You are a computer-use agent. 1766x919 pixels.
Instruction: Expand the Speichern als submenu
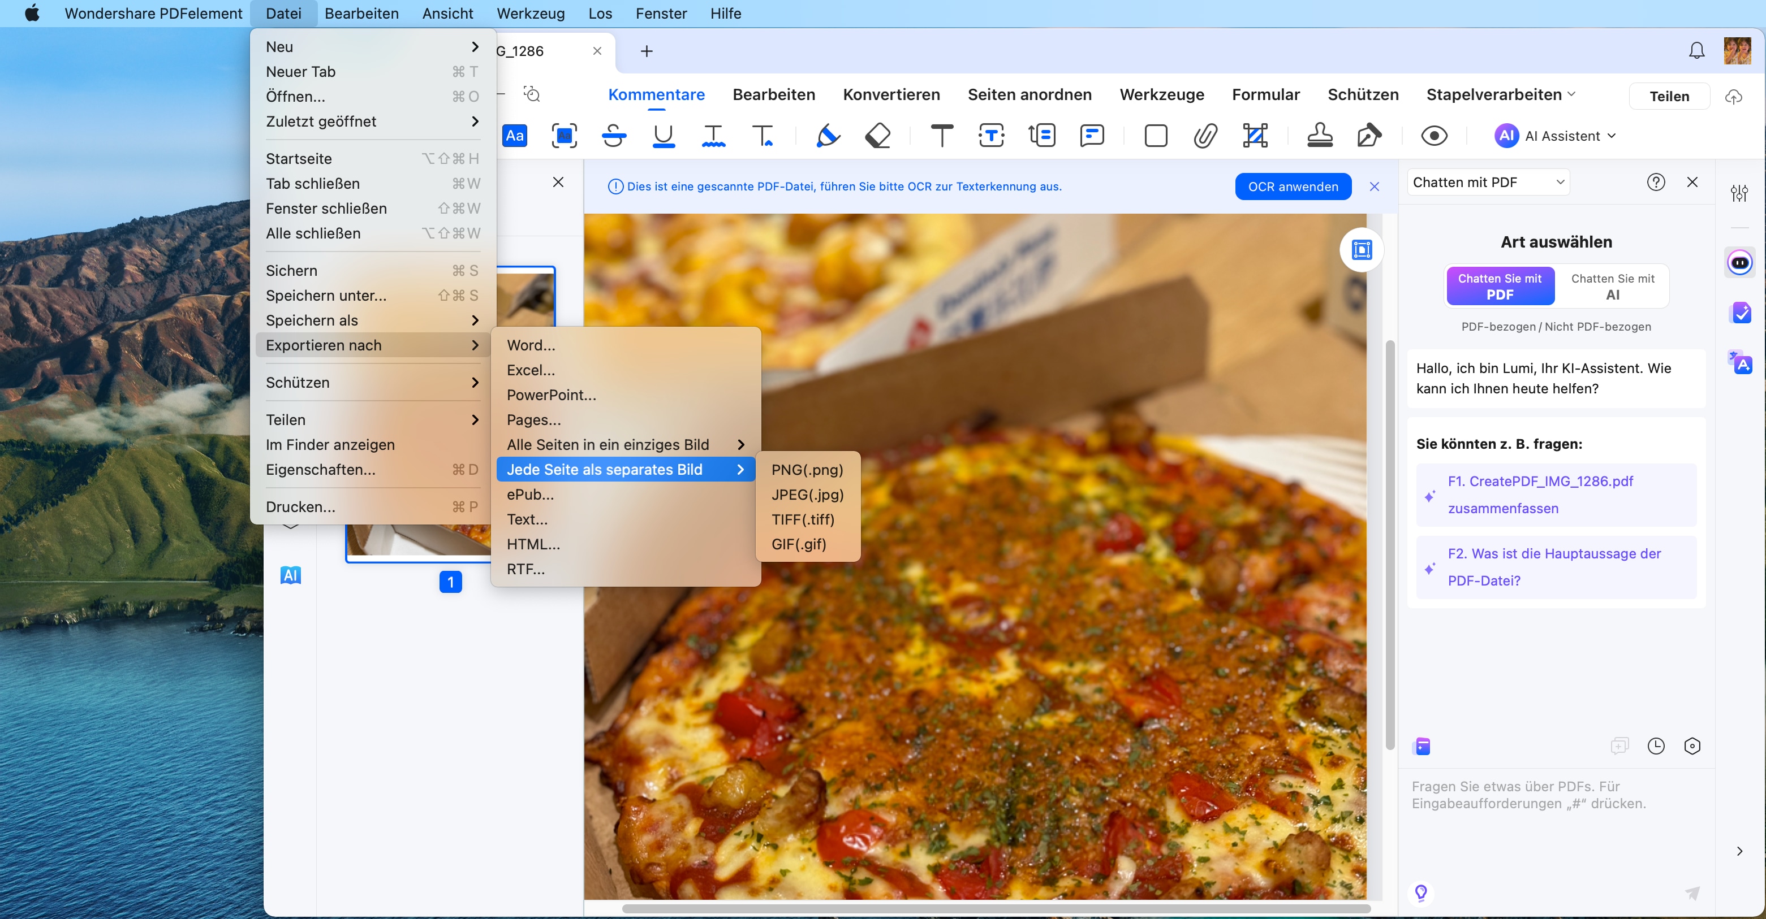click(372, 320)
